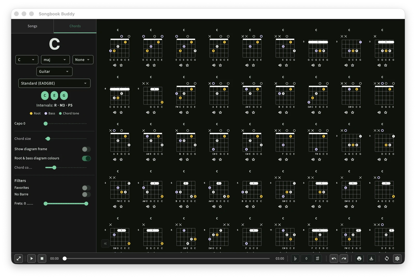Favorite the G C E G C E chord
This screenshot has width=416, height=278.
121,65
